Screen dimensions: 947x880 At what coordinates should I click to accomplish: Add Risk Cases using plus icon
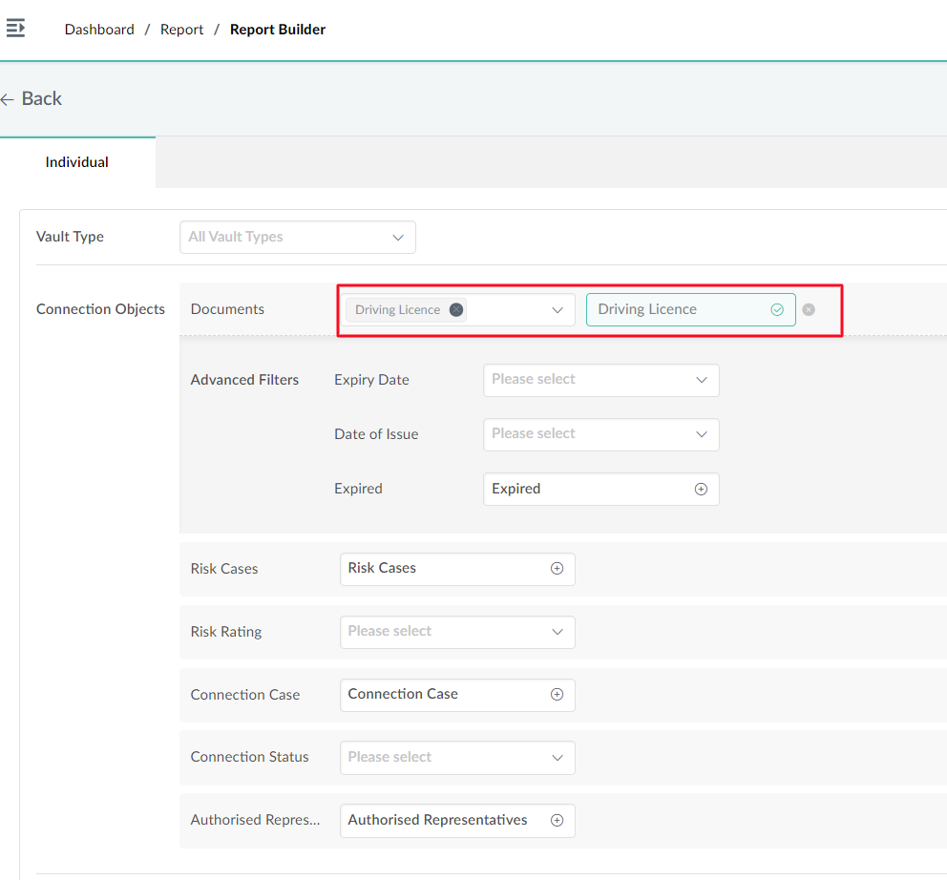coord(557,568)
